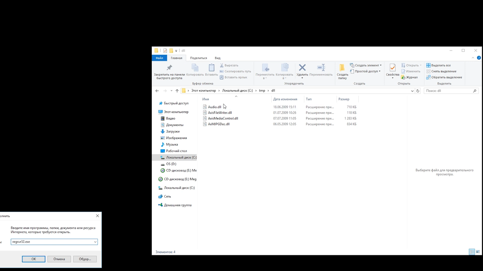Refresh the dll folder view
This screenshot has width=483, height=271.
(418, 91)
